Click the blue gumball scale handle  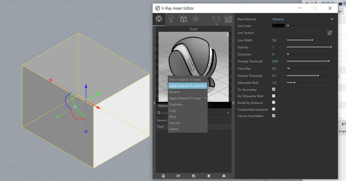click(x=86, y=132)
